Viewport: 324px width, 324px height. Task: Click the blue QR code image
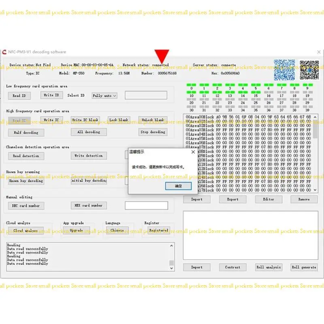tap(284, 70)
